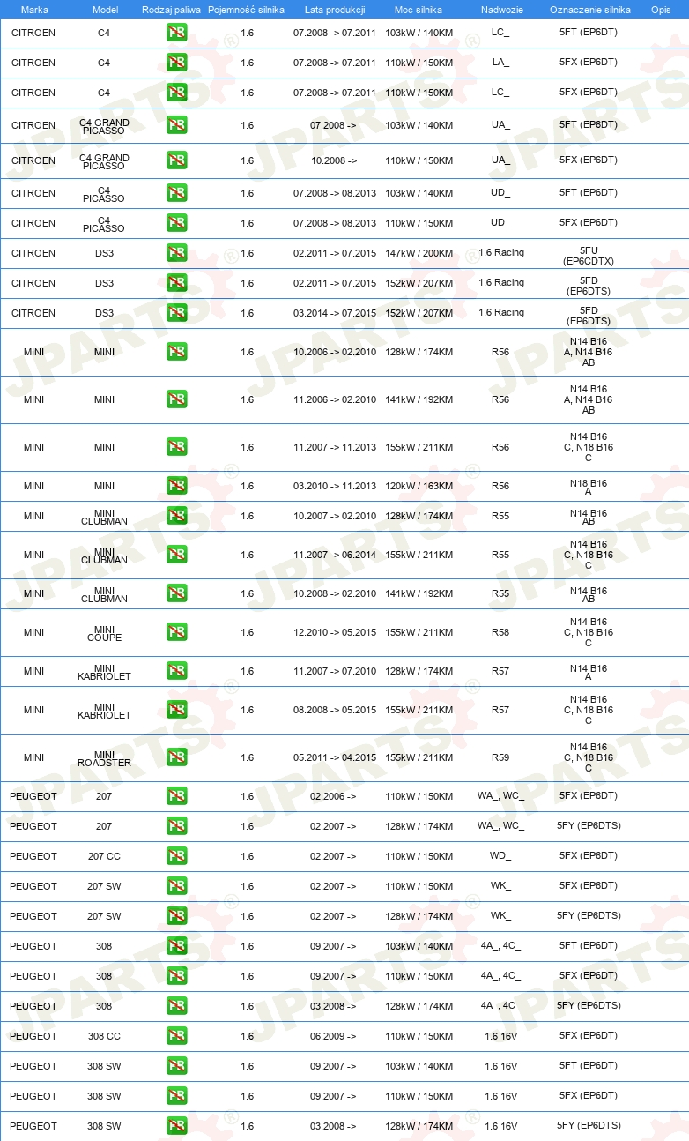The height and width of the screenshot is (1141, 689).
Task: Click the Pojemność silnika column header
Action: pos(246,10)
